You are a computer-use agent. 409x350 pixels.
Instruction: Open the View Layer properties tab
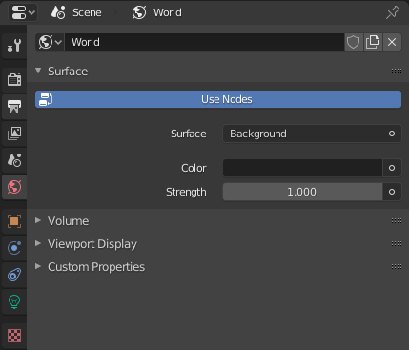tap(14, 134)
